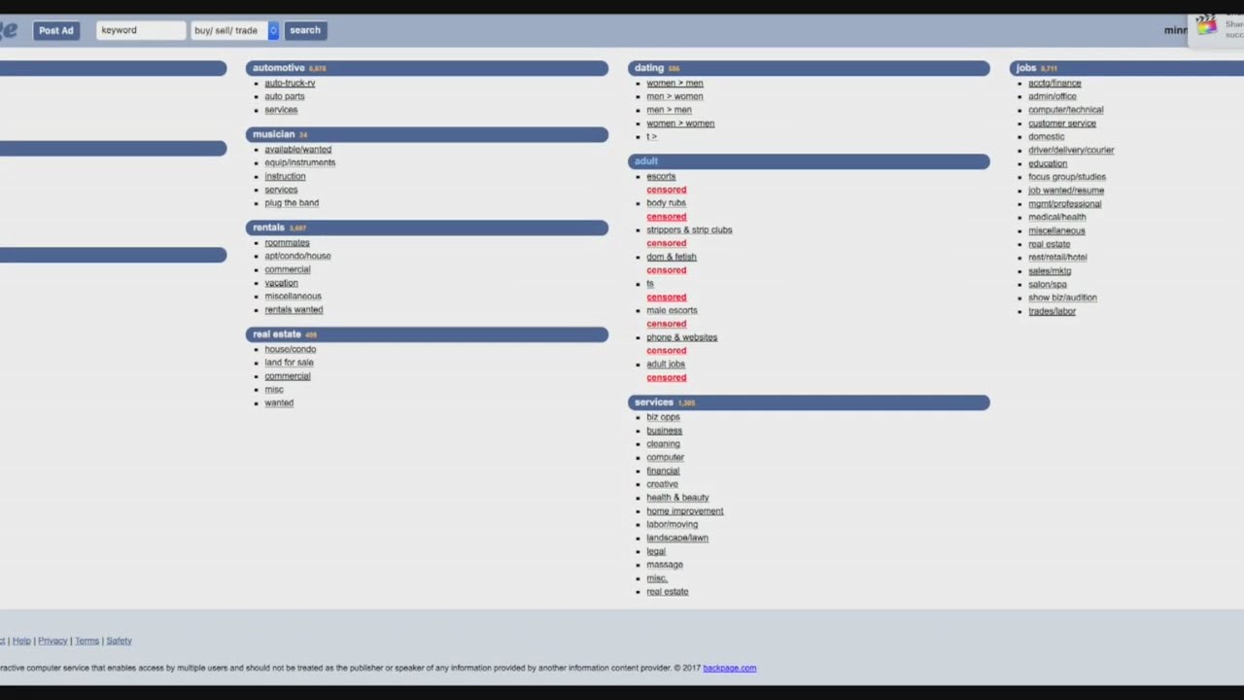Viewport: 1244px width, 700px height.
Task: Open the buy/ sell/ trade dropdown
Action: (x=234, y=30)
